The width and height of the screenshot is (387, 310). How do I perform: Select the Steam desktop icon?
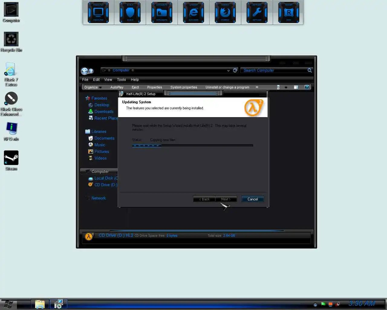(x=11, y=161)
